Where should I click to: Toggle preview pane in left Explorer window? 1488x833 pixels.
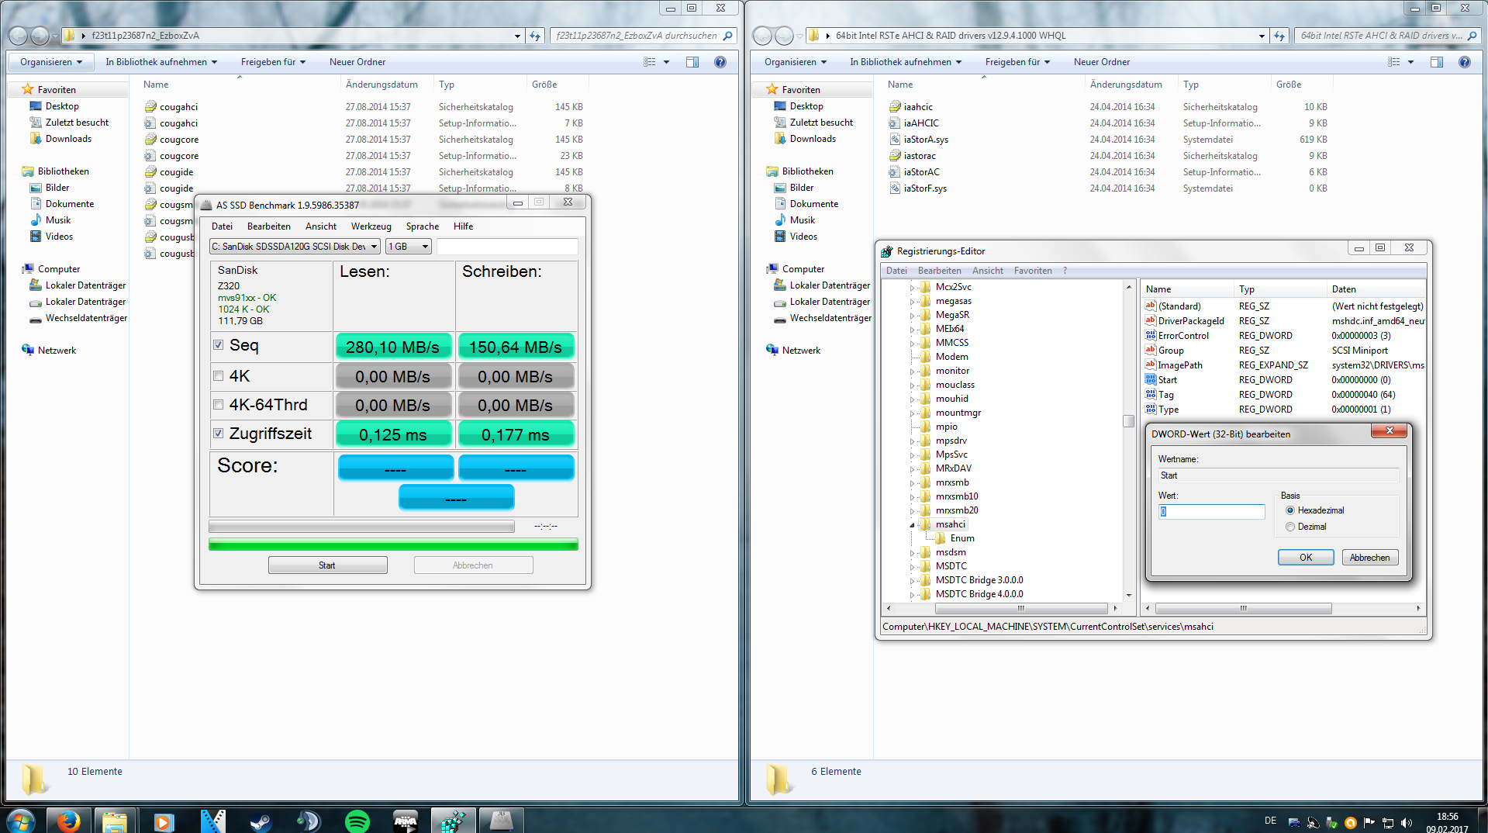[x=692, y=62]
